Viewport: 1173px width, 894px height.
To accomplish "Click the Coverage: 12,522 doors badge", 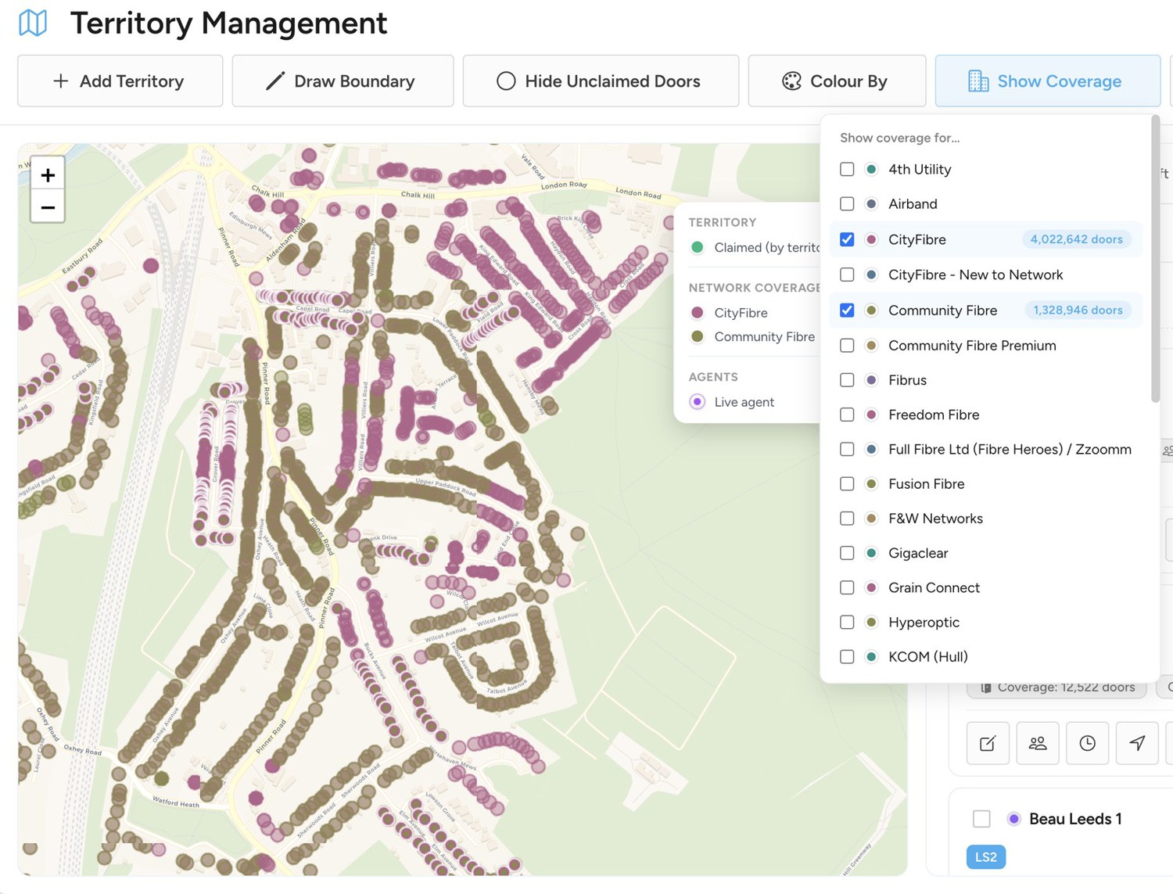I will click(1057, 688).
